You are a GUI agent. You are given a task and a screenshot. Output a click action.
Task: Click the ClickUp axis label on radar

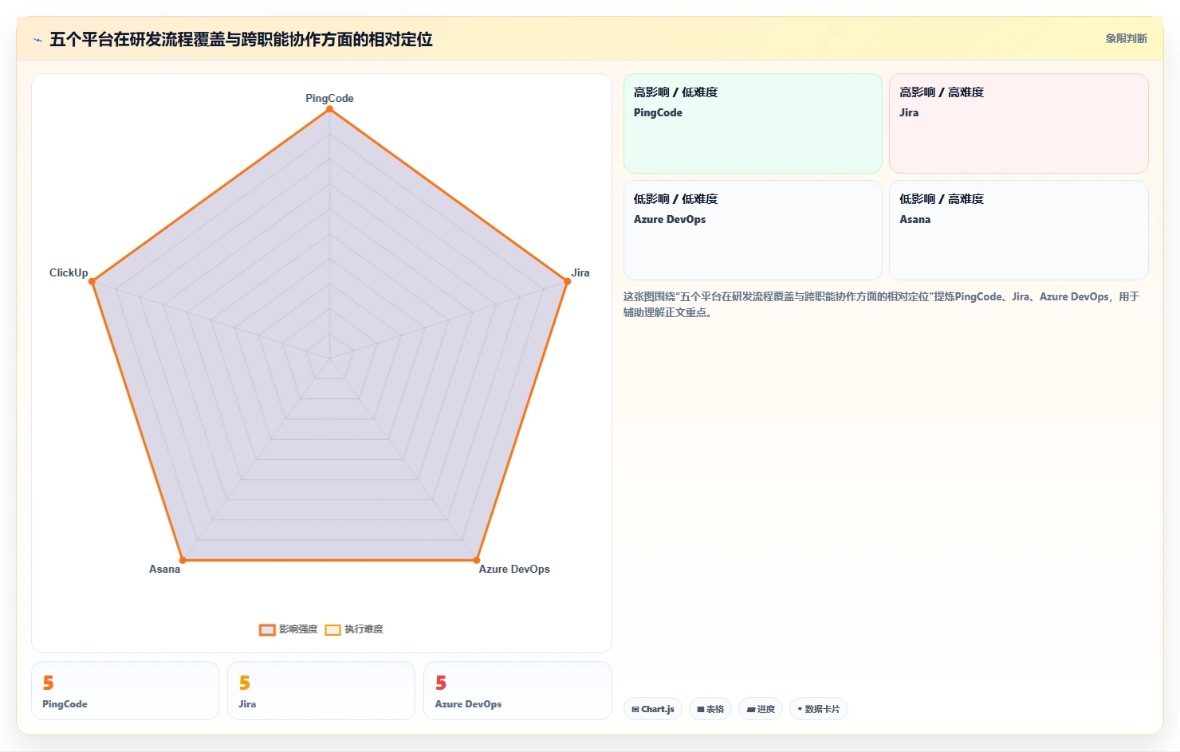click(69, 272)
